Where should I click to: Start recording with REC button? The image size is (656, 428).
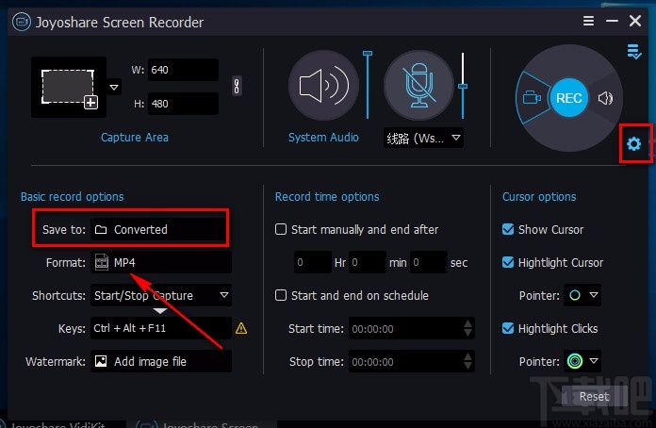click(568, 98)
